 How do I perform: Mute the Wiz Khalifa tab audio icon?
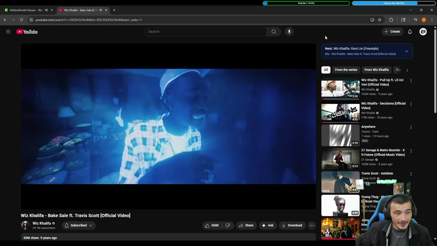coord(100,10)
